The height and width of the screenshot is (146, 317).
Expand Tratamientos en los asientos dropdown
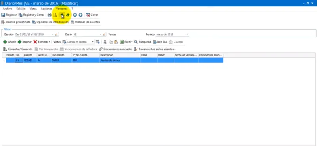coord(175,49)
